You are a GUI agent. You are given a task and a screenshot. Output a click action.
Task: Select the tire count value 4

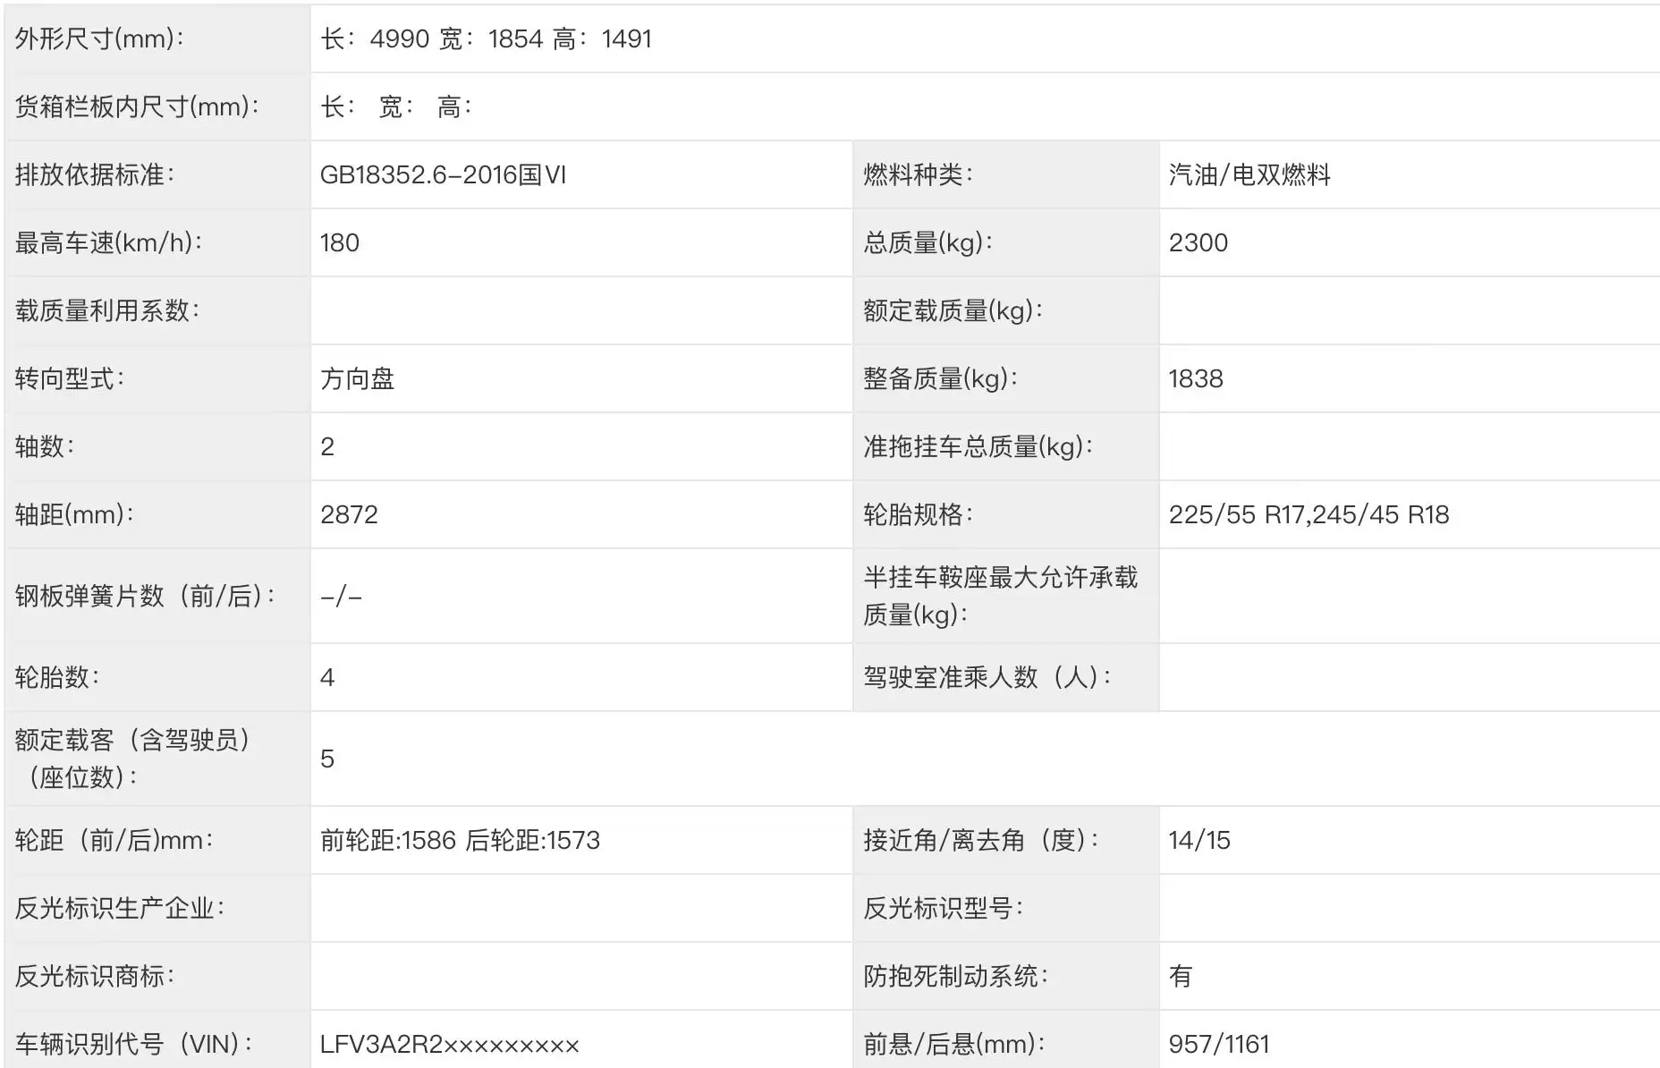point(328,677)
